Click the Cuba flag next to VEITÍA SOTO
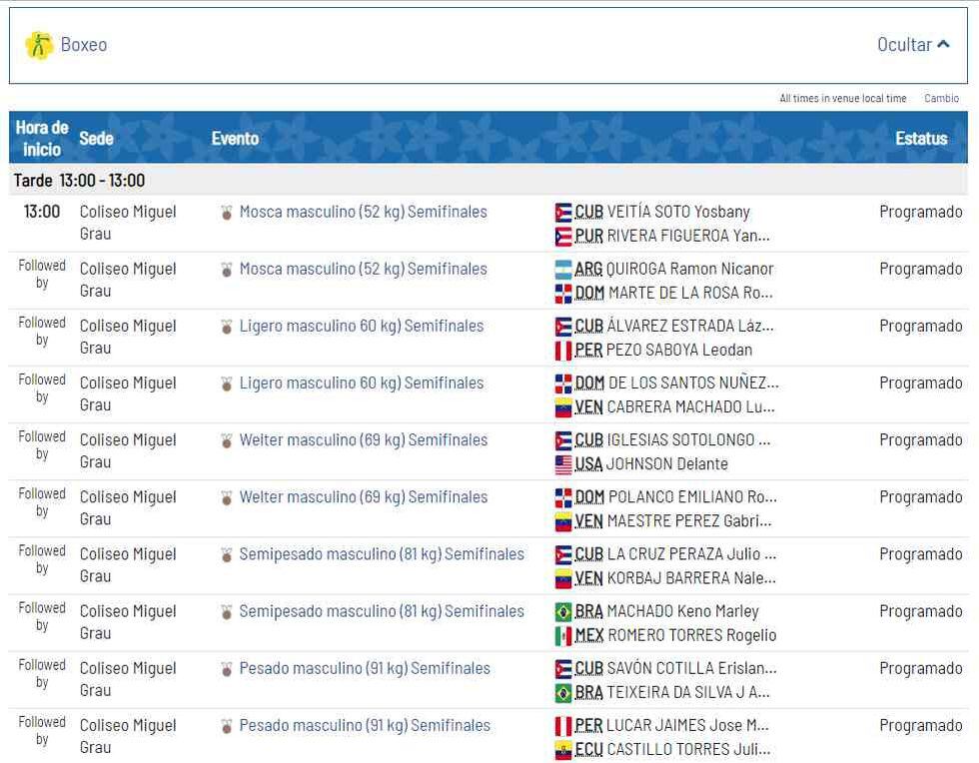 tap(563, 213)
